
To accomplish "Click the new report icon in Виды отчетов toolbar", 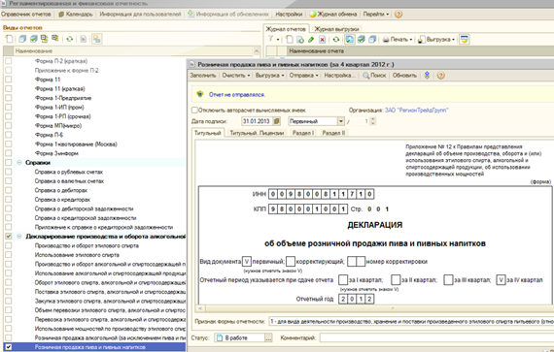I will pos(9,39).
